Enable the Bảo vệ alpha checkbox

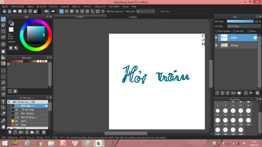(216, 31)
